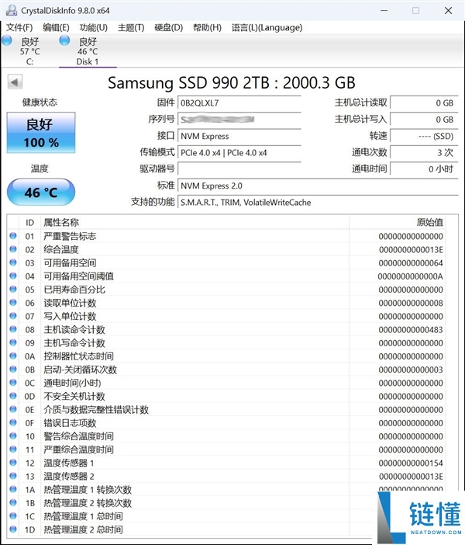Click the 原始值 column header
This screenshot has width=465, height=545.
(397, 223)
